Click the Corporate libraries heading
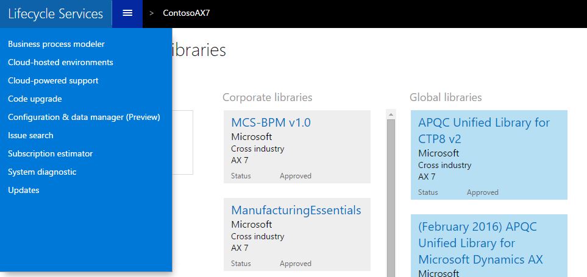 267,97
